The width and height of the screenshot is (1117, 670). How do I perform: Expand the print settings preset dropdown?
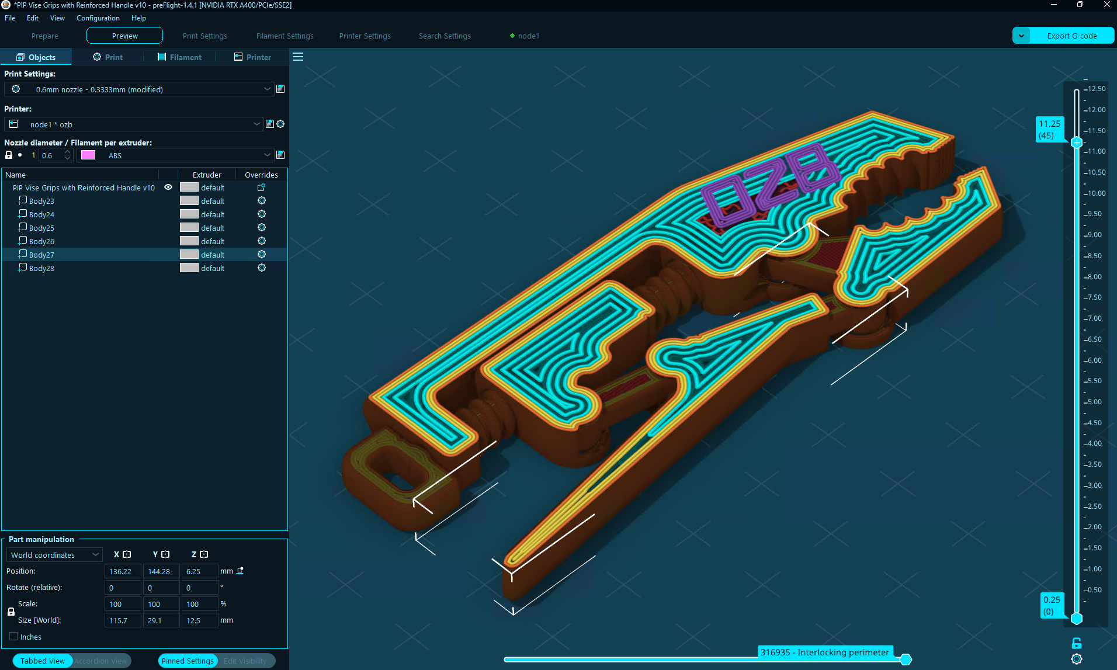click(x=267, y=89)
